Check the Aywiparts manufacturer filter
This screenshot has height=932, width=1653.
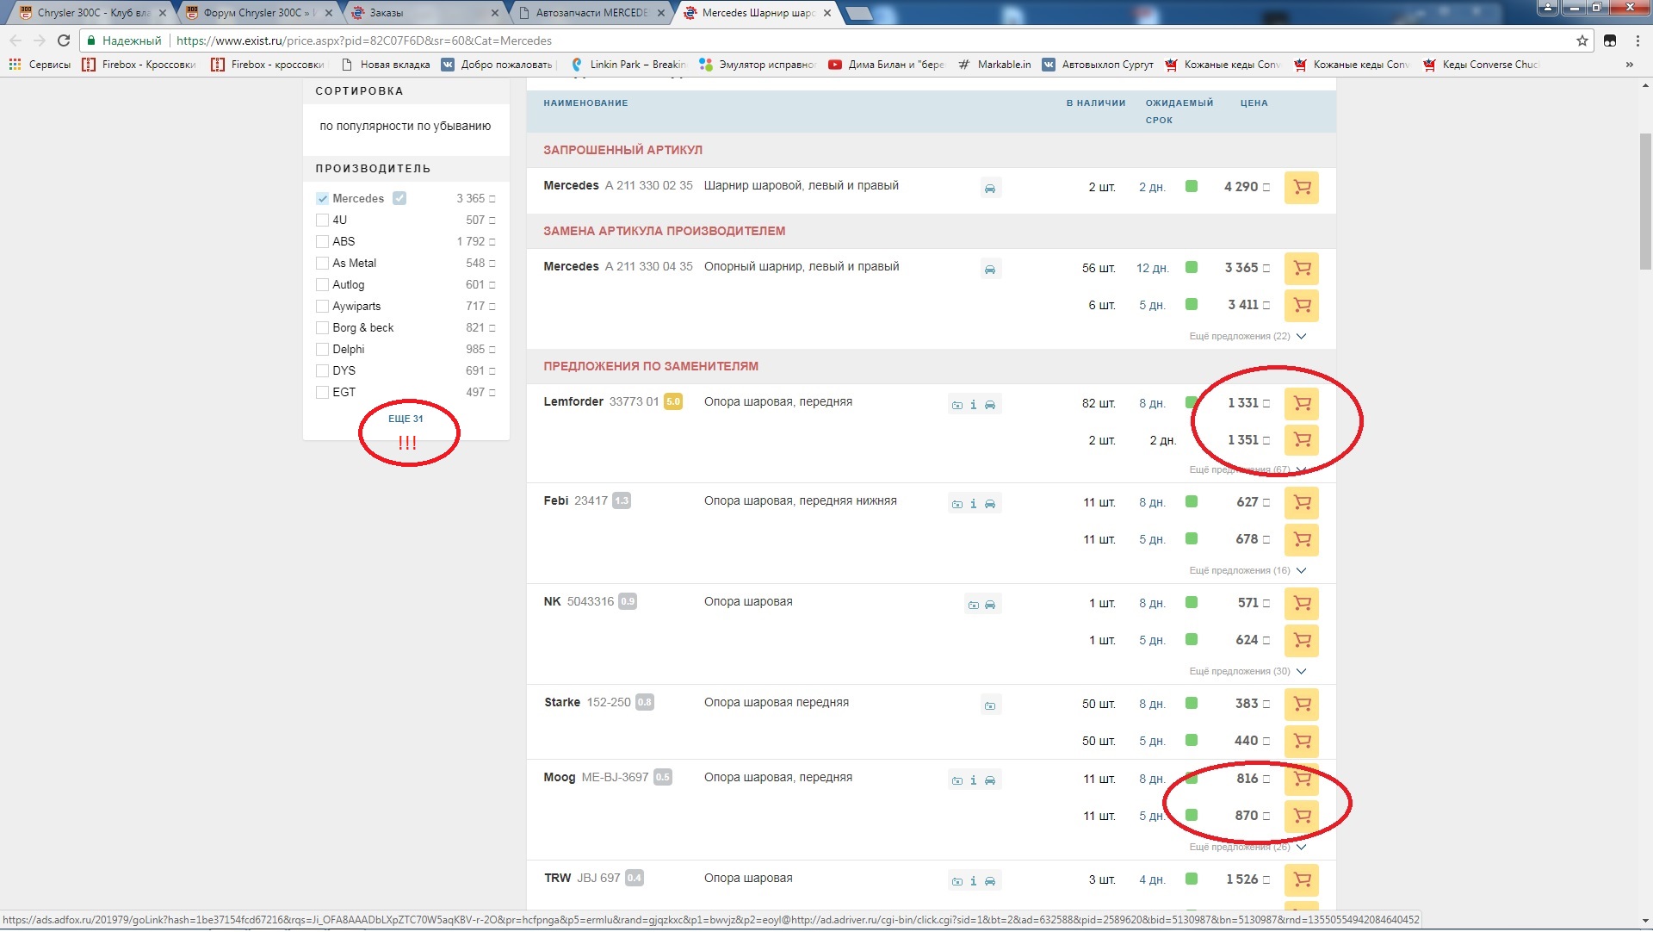(322, 306)
